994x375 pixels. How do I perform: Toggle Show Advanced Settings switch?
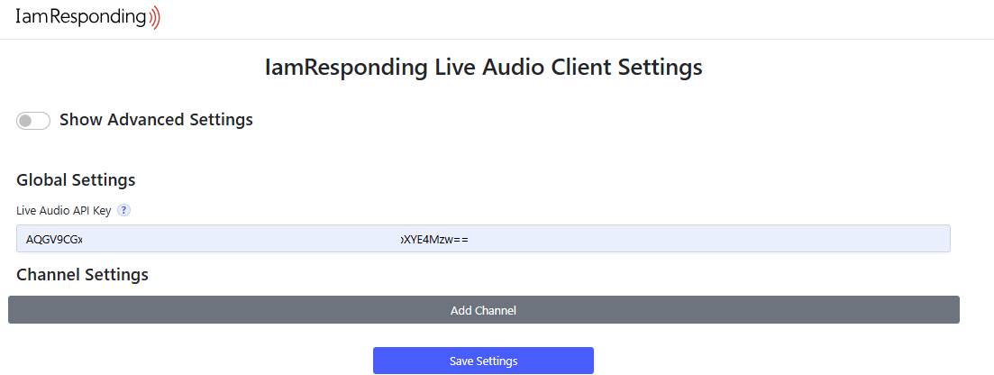(x=33, y=121)
